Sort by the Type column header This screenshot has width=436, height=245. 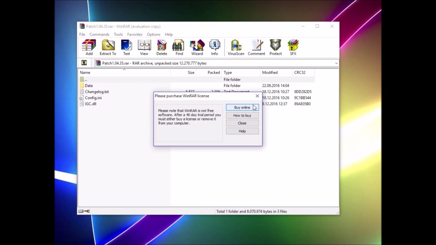[x=241, y=72]
